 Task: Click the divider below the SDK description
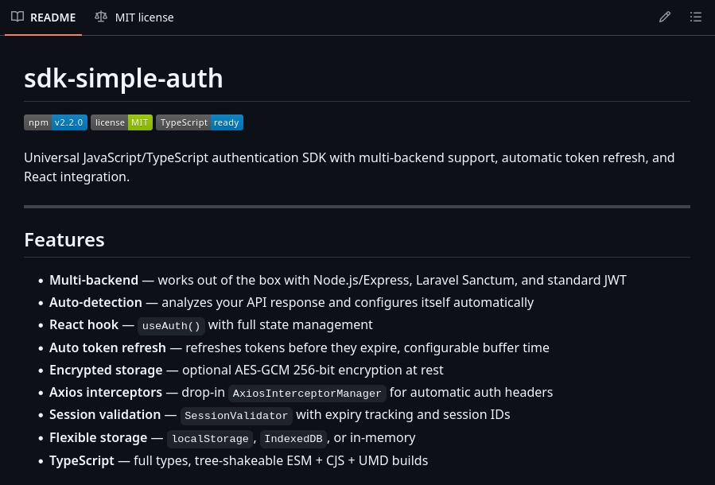tap(357, 206)
